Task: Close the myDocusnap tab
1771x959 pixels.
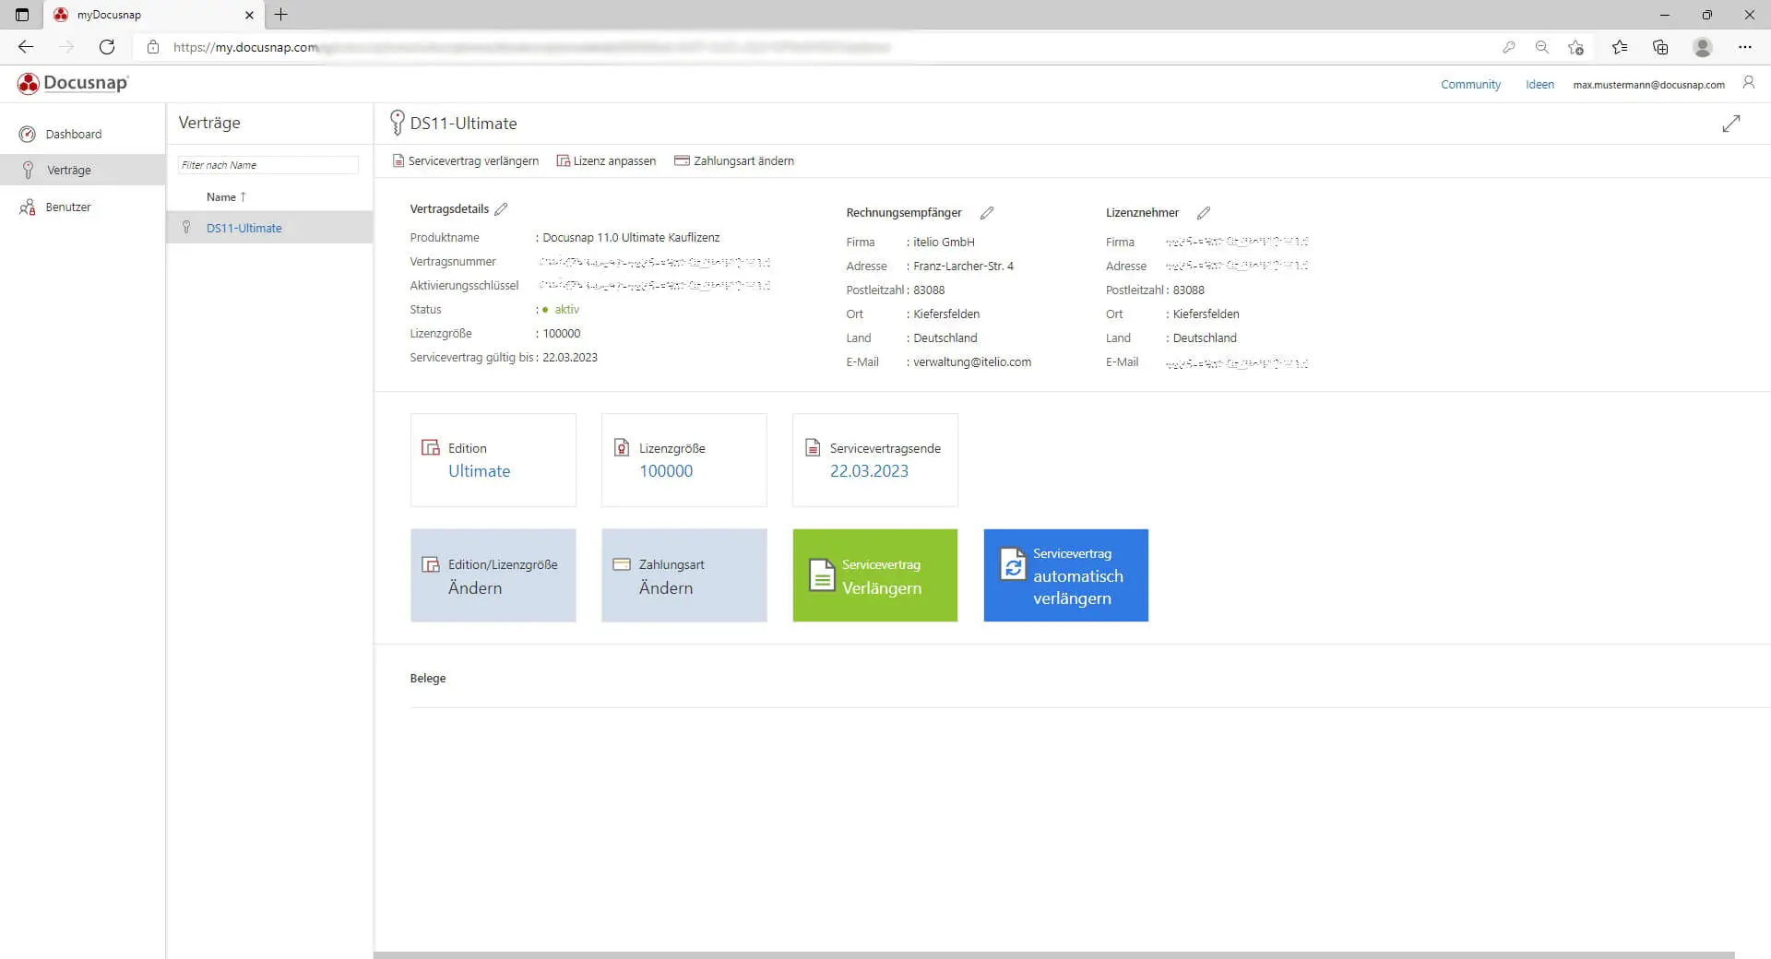Action: click(x=249, y=15)
